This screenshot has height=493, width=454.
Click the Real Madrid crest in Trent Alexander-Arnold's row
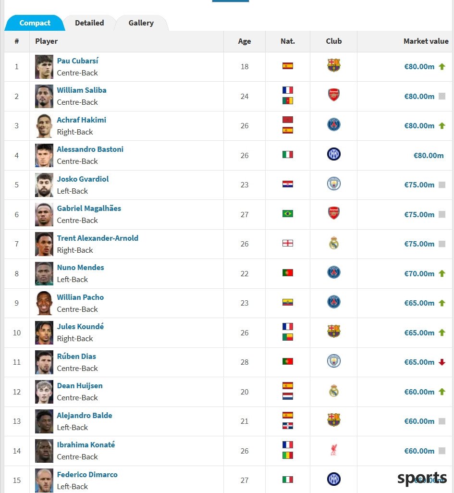click(333, 243)
